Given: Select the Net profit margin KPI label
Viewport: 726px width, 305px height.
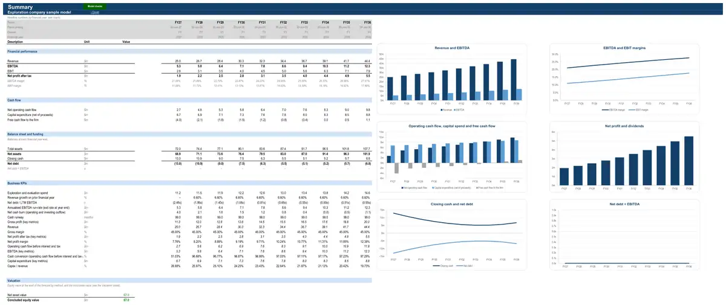Looking at the screenshot, I should coord(17,241).
